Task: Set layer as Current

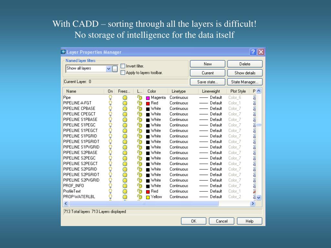Action: pyautogui.click(x=208, y=73)
